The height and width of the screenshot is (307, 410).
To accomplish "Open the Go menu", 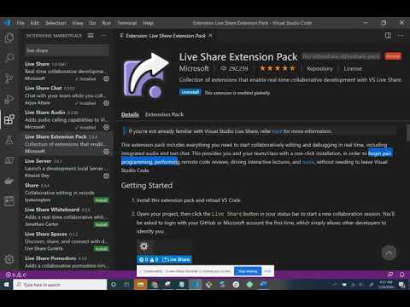I will [x=92, y=23].
